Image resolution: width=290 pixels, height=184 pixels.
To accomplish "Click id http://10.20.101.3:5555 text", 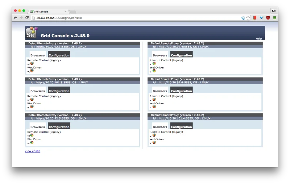I will [x=59, y=82].
